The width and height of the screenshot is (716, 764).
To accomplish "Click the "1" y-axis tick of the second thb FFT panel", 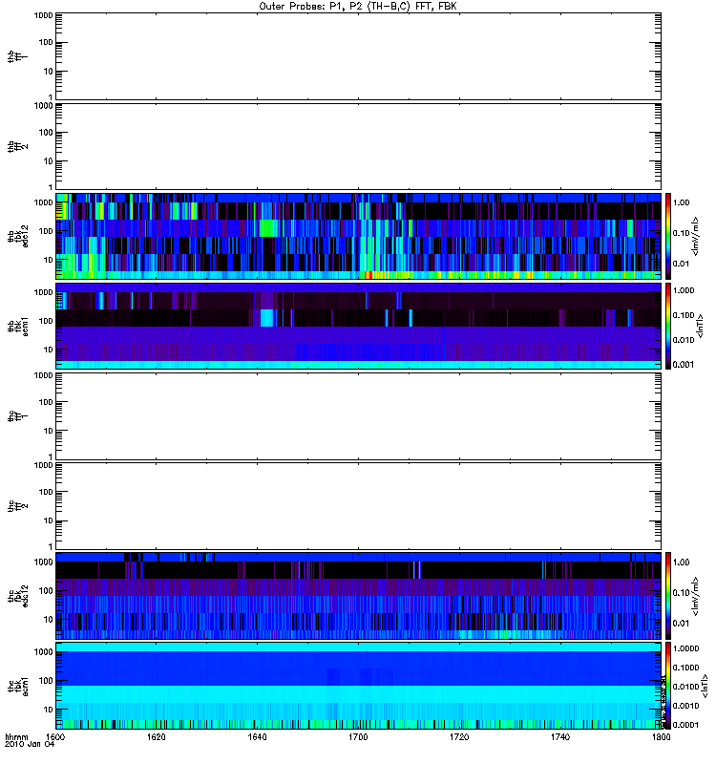I will pos(51,187).
